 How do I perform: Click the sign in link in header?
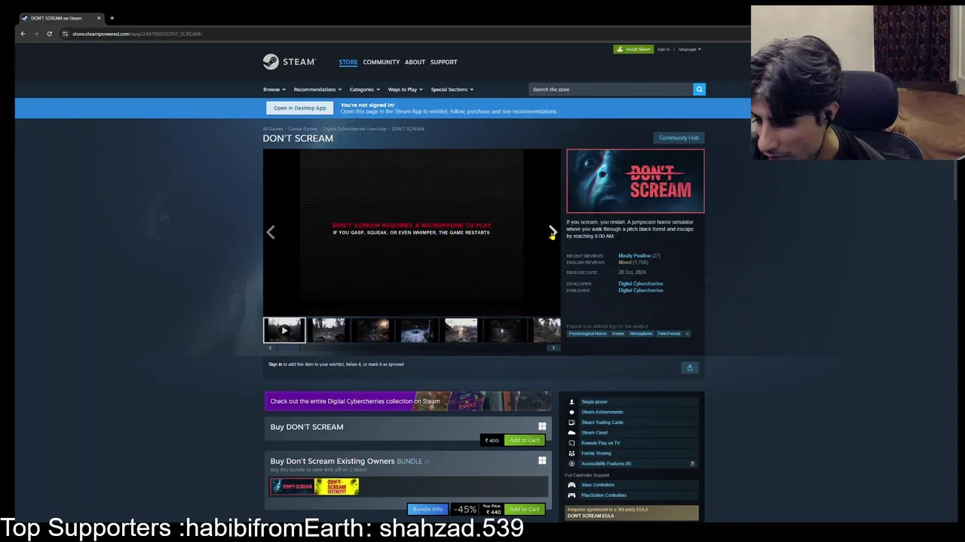pos(663,50)
